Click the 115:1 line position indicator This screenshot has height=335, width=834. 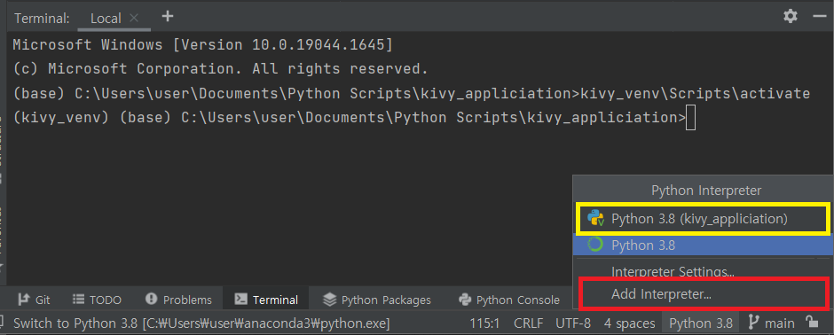coord(484,323)
